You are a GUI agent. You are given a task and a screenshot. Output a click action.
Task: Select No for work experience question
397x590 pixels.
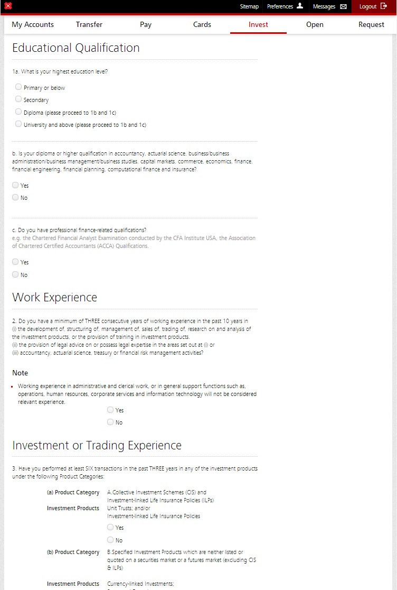coord(110,422)
